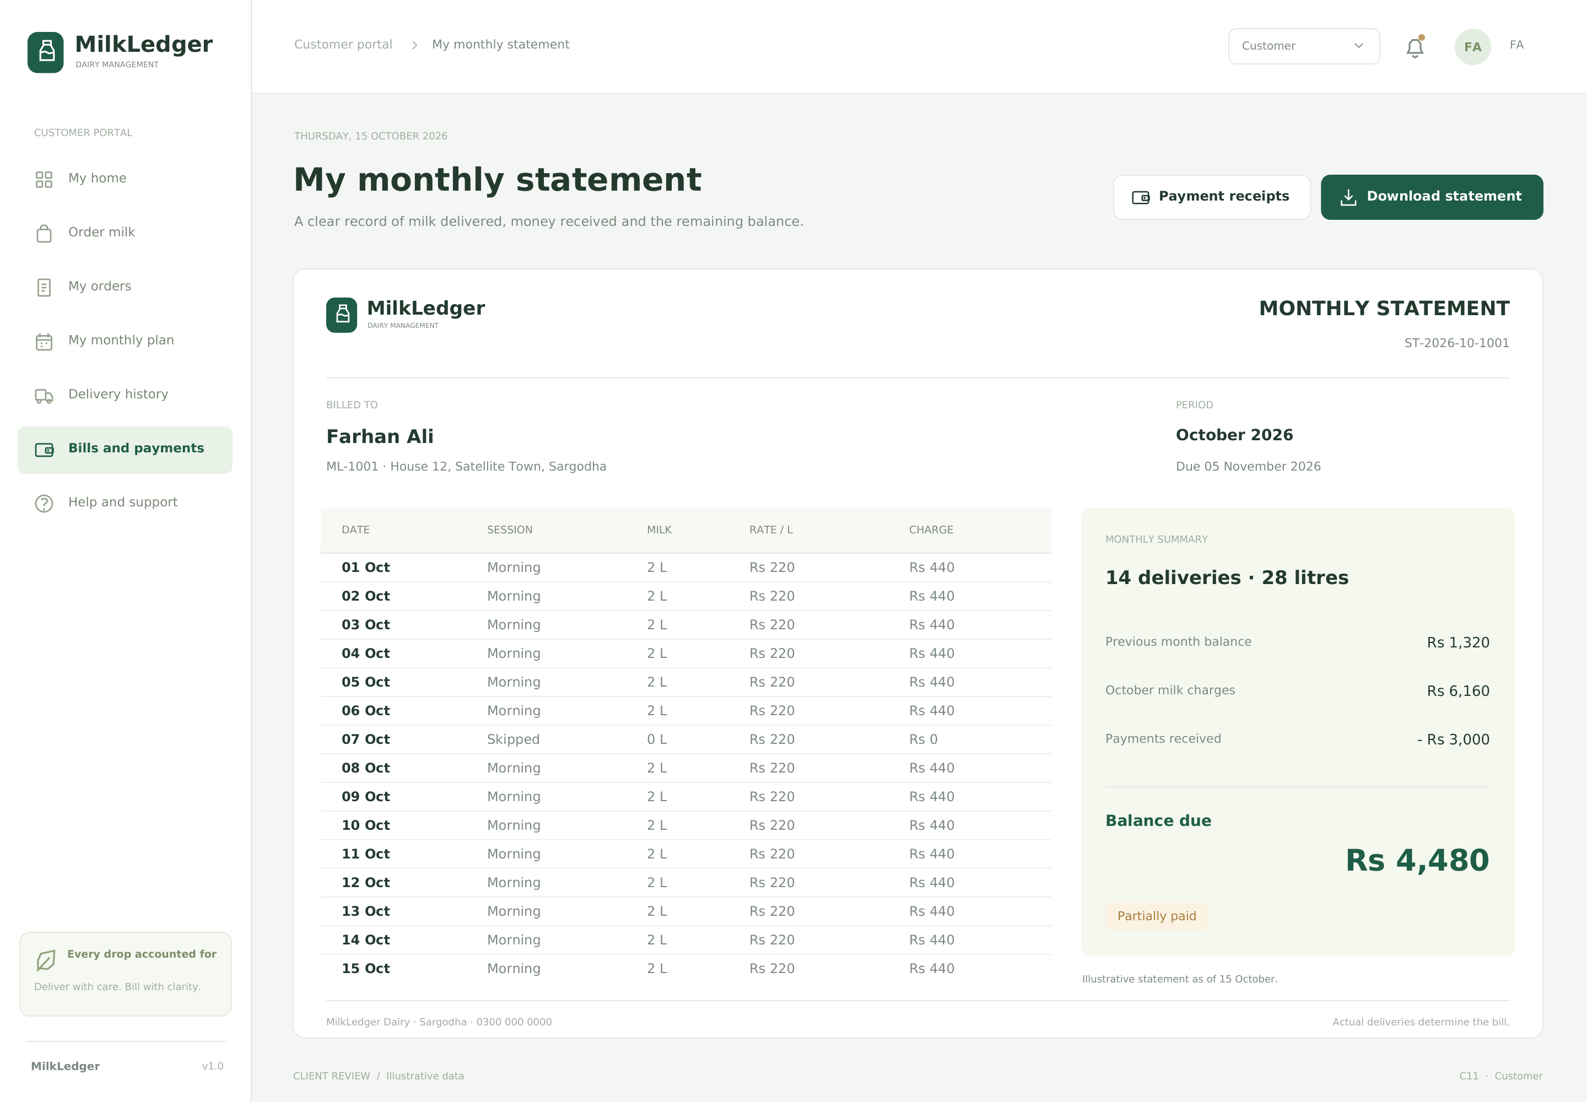
Task: Click 14 deliveries · 28 litres summary
Action: (x=1227, y=578)
